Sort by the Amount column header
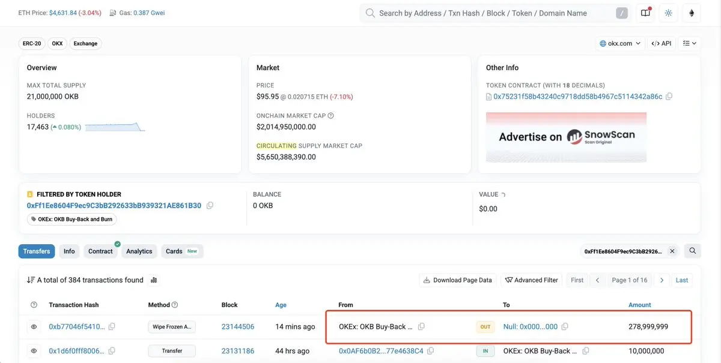Image resolution: width=721 pixels, height=363 pixels. click(x=639, y=305)
